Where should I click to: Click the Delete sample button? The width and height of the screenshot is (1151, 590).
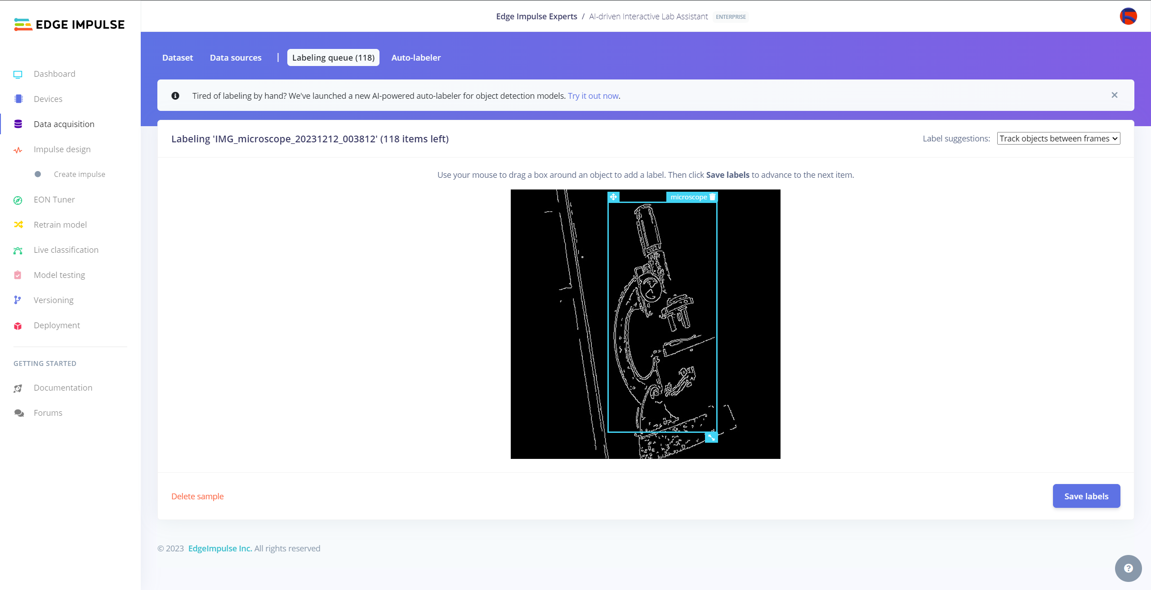click(198, 496)
